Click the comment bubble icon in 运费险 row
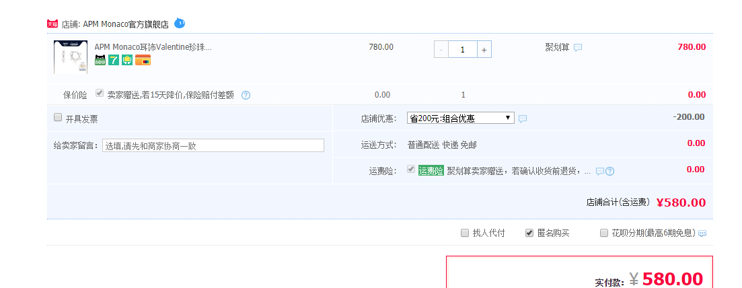 tap(599, 171)
